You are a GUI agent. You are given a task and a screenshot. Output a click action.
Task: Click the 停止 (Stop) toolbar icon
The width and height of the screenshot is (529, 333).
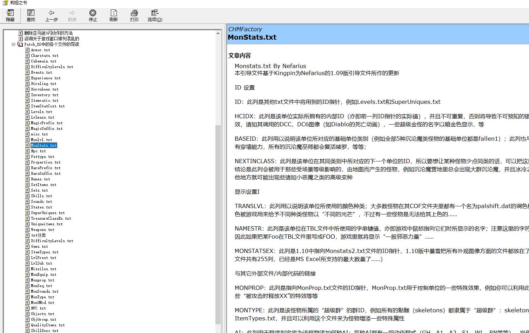pos(93,16)
